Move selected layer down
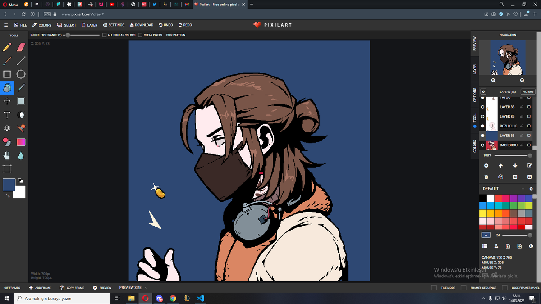 (x=515, y=166)
